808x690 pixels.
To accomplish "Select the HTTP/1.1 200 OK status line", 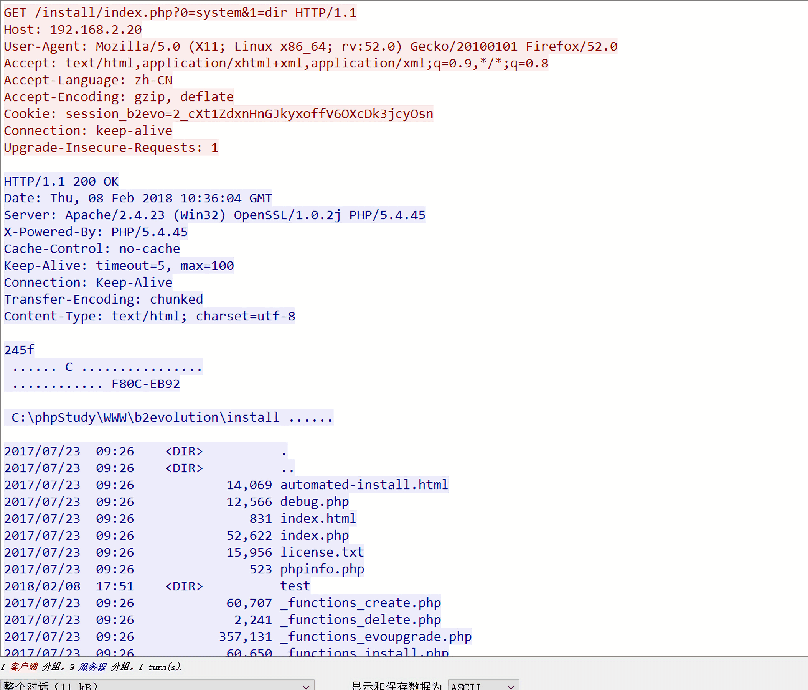I will click(x=61, y=181).
